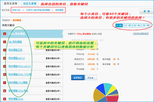Select keyword page 1-10

(119, 25)
